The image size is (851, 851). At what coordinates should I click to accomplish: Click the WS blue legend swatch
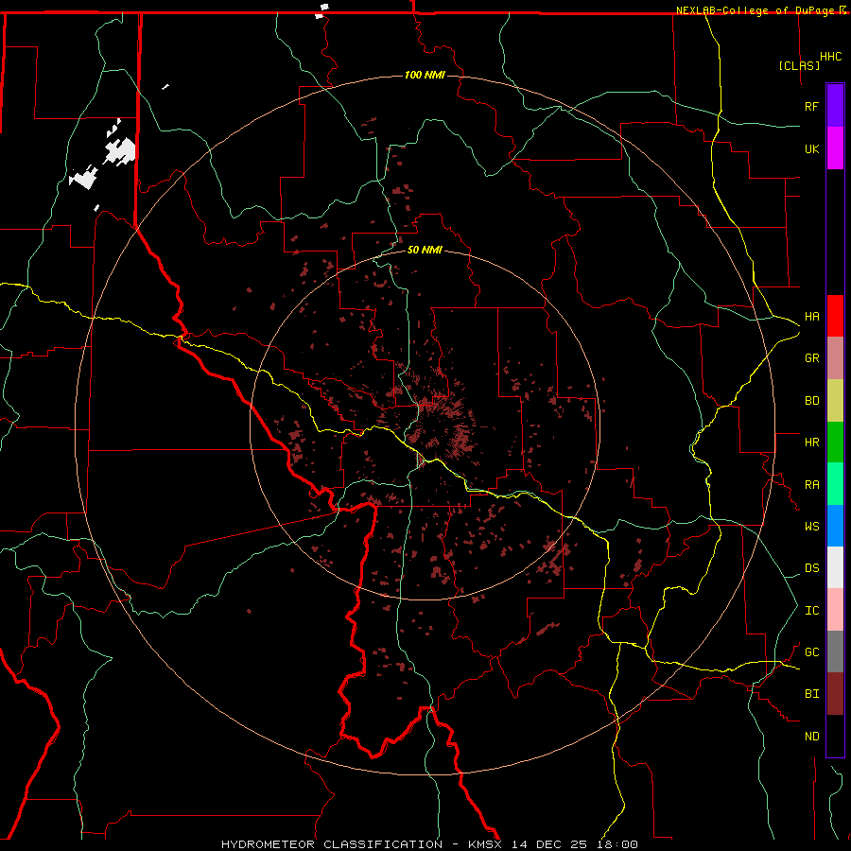(835, 526)
